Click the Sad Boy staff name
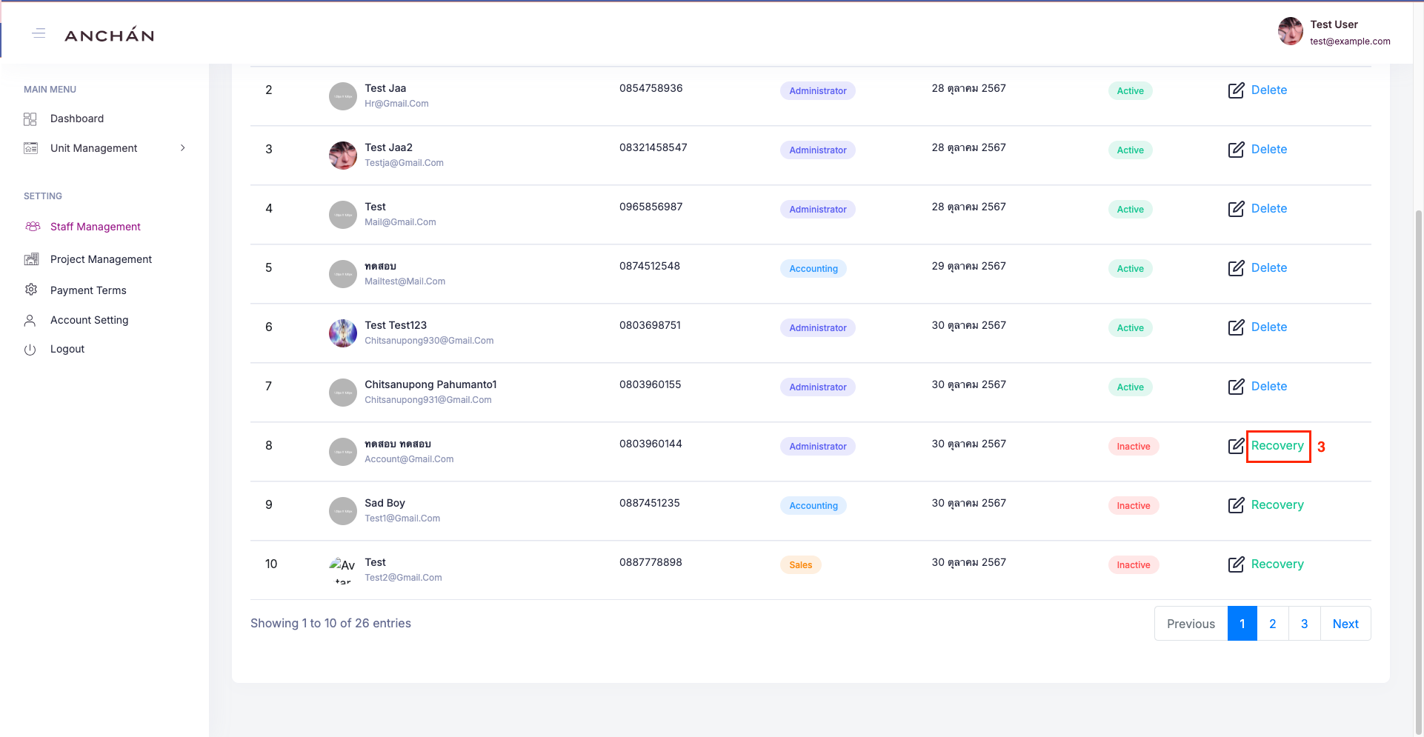This screenshot has width=1424, height=737. click(385, 503)
